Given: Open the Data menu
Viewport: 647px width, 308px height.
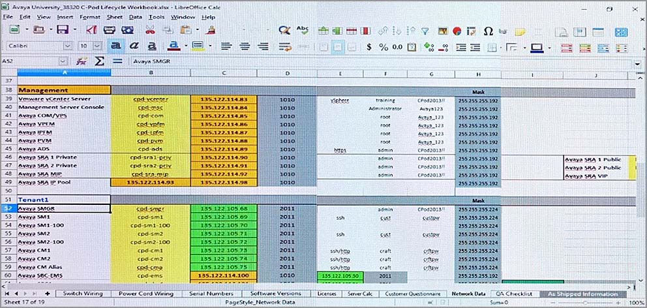Looking at the screenshot, I should [x=136, y=17].
